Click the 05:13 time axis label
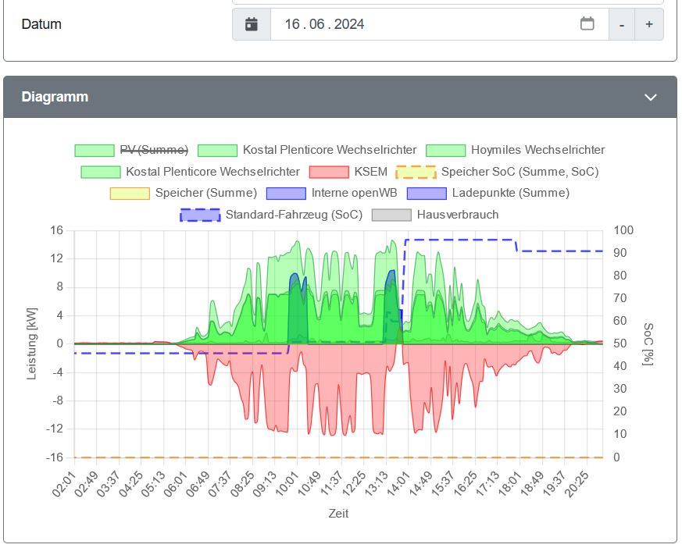Viewport: 682px width, 548px height. [x=153, y=484]
